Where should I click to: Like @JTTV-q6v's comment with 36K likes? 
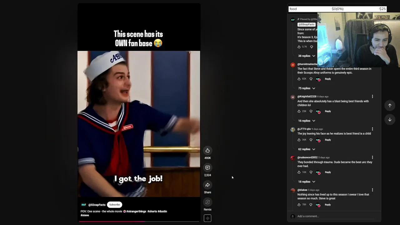[x=299, y=140]
